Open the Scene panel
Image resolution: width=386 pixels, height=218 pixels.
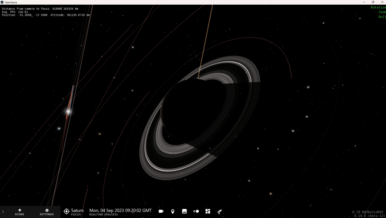19,212
